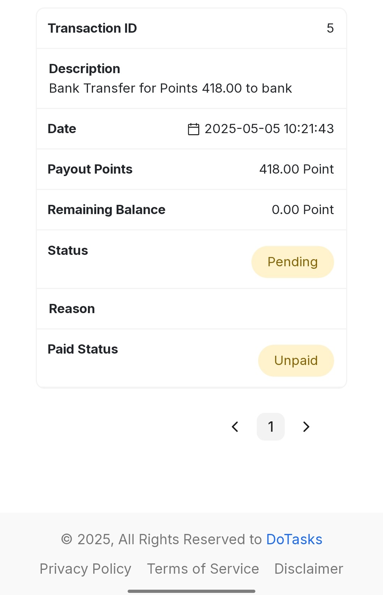The width and height of the screenshot is (383, 595).
Task: Click the Unpaid status badge
Action: click(x=296, y=361)
